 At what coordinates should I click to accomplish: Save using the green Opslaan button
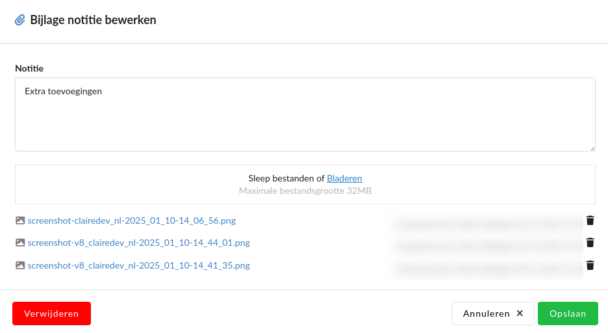pyautogui.click(x=568, y=313)
